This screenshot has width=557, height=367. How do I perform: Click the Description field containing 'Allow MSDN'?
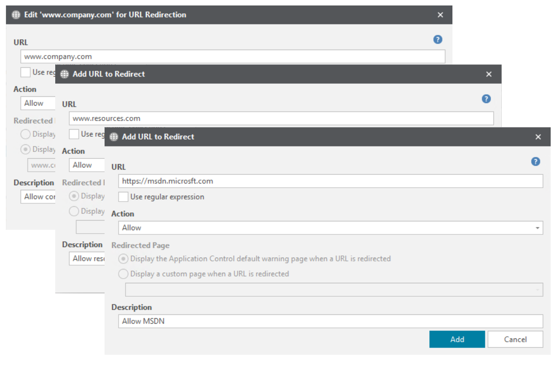(x=330, y=322)
